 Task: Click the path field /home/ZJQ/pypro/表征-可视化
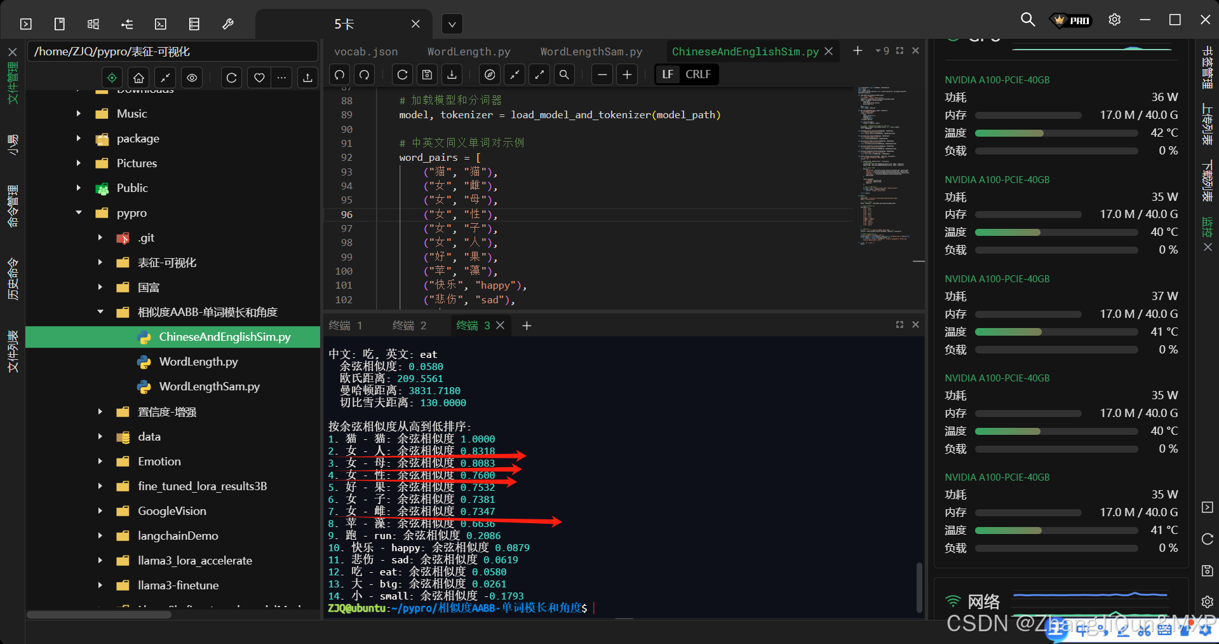(173, 51)
